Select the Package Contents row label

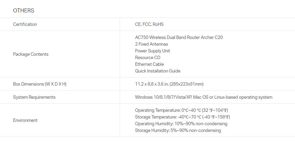coord(31,54)
